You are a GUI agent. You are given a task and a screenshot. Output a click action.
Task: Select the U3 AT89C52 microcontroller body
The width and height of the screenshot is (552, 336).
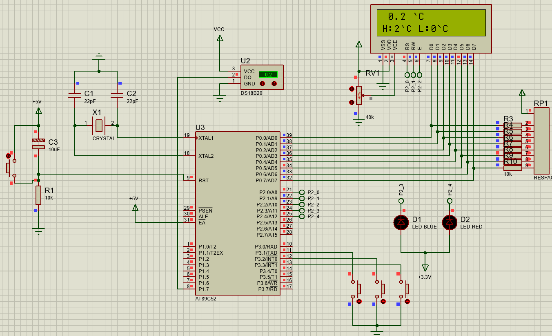tap(238, 213)
